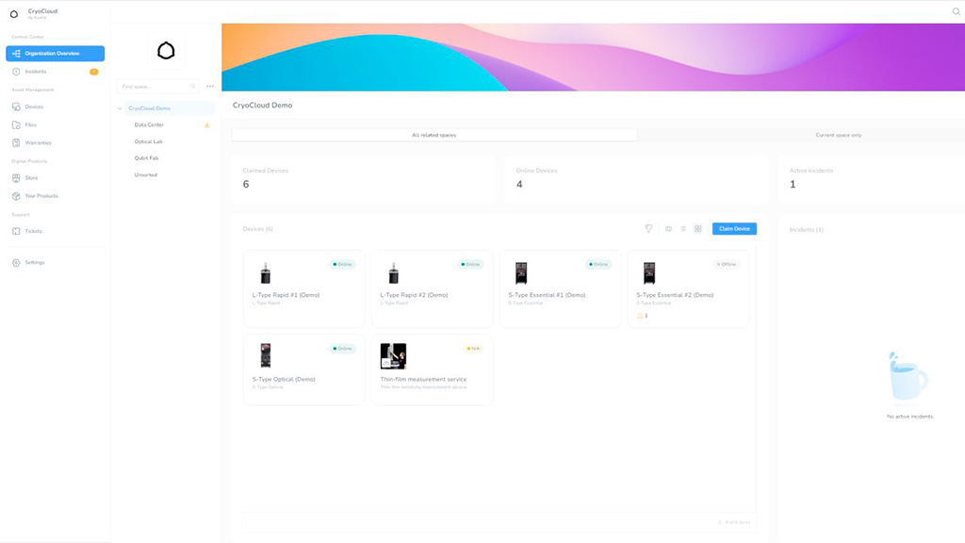Click the Online Devices count 4
The width and height of the screenshot is (965, 543).
click(519, 185)
